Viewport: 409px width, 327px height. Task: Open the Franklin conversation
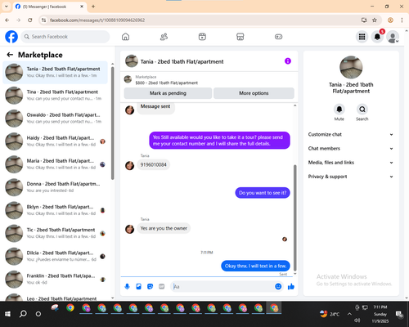pos(55,280)
